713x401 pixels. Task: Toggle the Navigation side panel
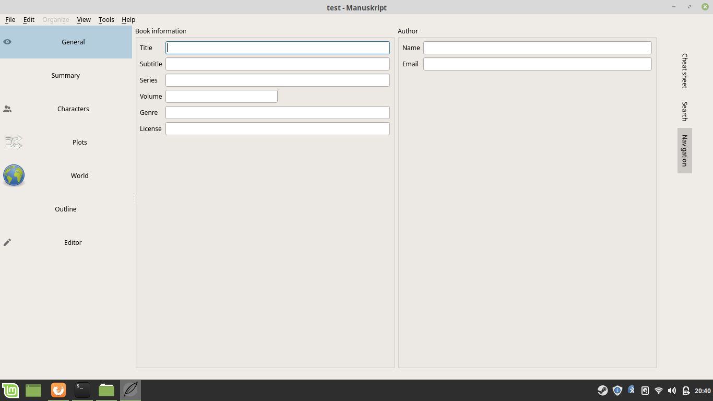tap(684, 150)
